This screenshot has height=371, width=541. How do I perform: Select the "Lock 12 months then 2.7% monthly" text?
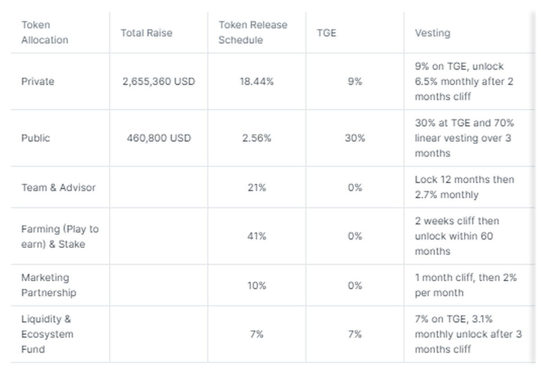pos(464,187)
